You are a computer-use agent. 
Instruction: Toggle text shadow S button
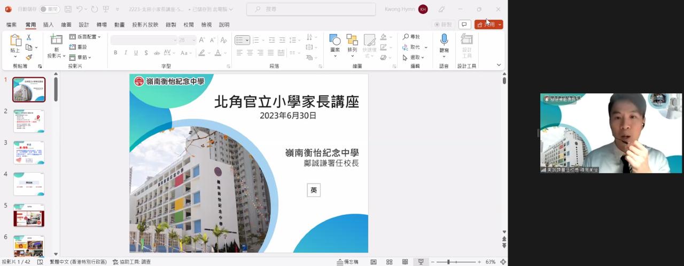pos(146,53)
